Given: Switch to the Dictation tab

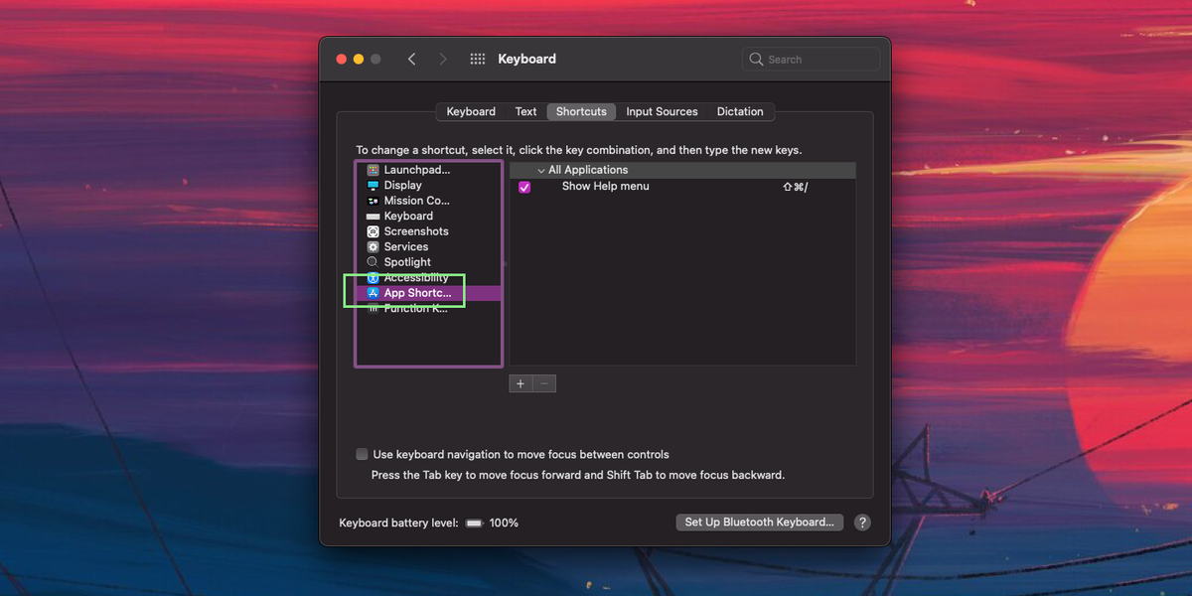Looking at the screenshot, I should click(x=740, y=111).
